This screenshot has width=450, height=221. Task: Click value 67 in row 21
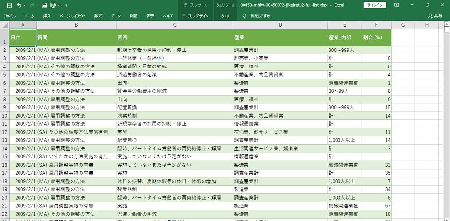click(x=376, y=206)
